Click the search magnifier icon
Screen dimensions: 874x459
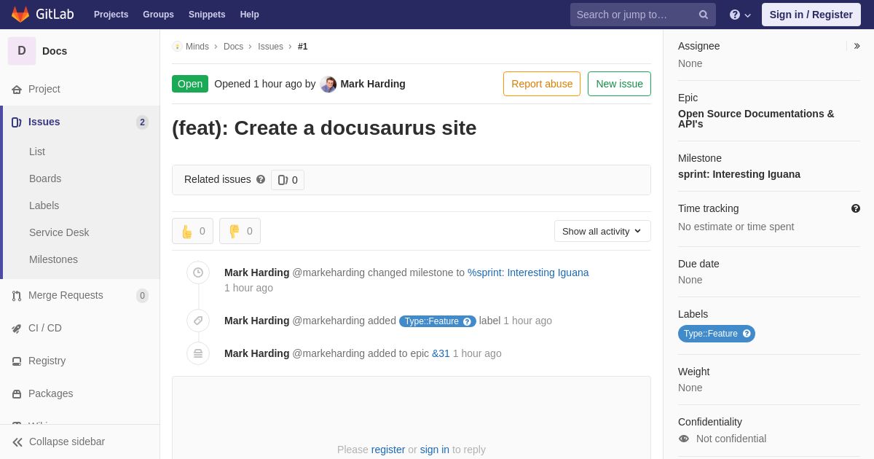703,15
